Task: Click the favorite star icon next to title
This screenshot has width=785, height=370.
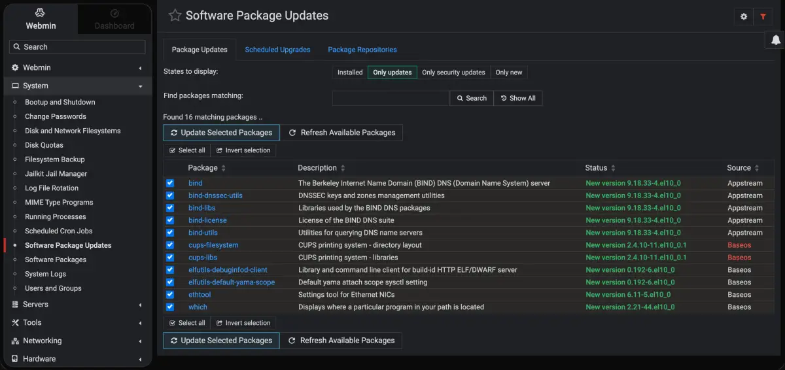Action: click(175, 16)
